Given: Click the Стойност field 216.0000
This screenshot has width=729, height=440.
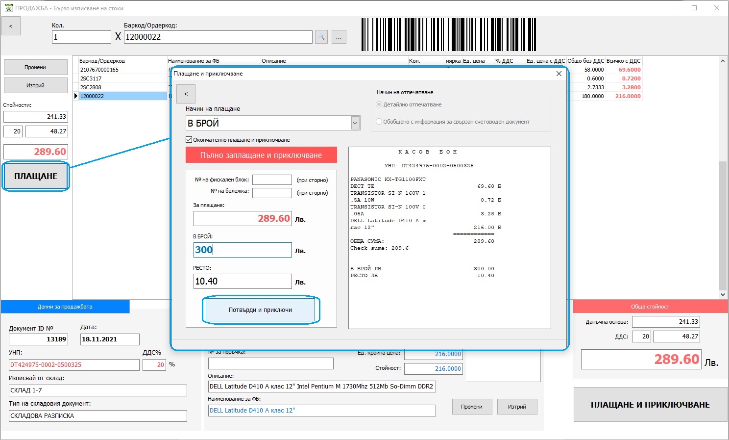Looking at the screenshot, I should [434, 369].
